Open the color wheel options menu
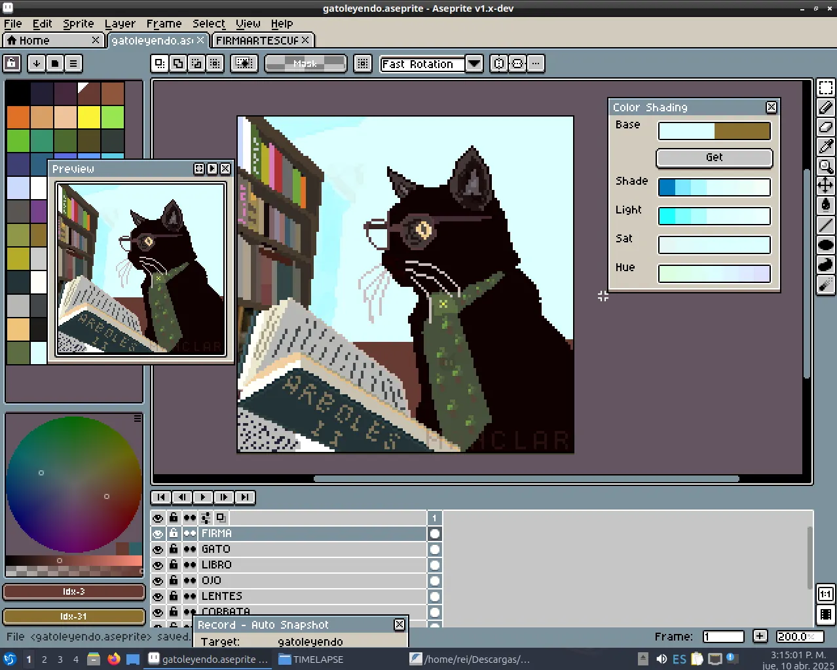This screenshot has height=670, width=837. (x=138, y=418)
